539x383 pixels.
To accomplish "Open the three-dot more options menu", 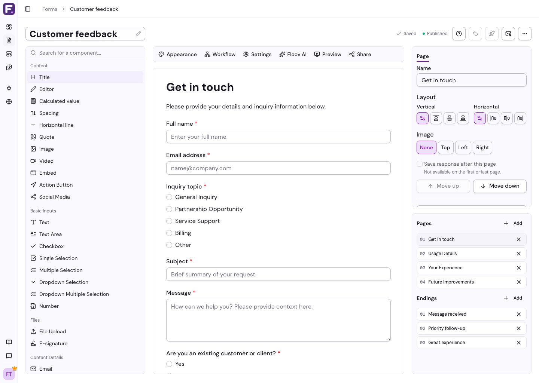I will (x=525, y=34).
